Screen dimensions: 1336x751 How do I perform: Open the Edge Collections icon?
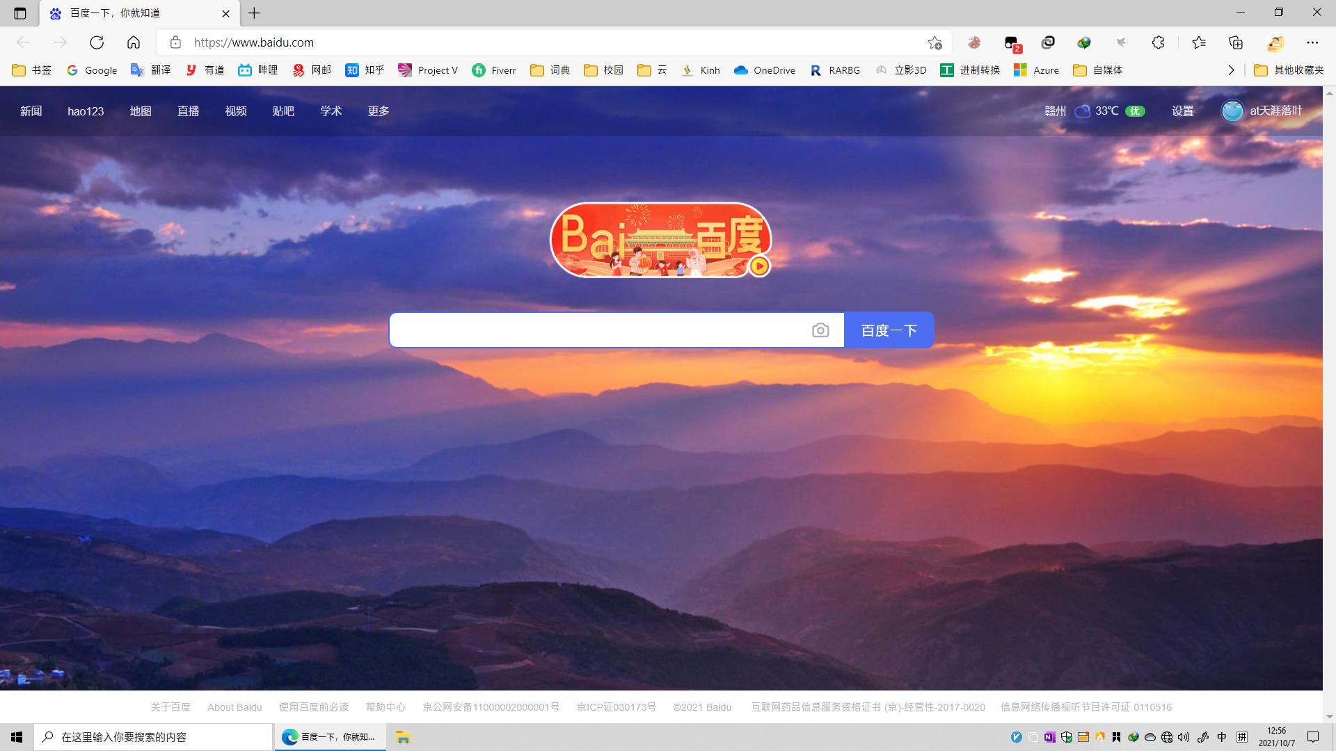click(1235, 42)
